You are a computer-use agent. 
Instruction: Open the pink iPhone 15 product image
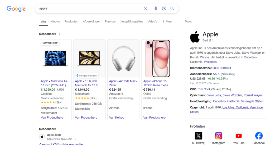coord(158,58)
